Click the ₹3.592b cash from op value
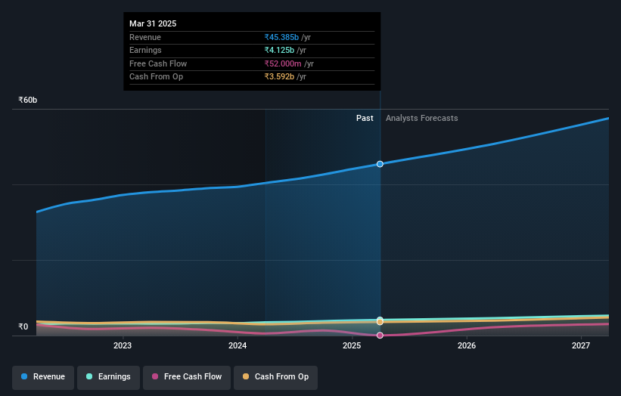The height and width of the screenshot is (396, 621). (279, 77)
